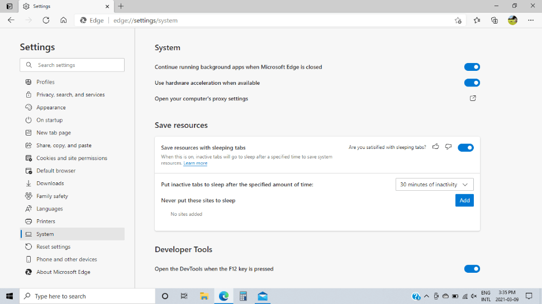Select System in settings sidebar
542x304 pixels.
point(72,234)
